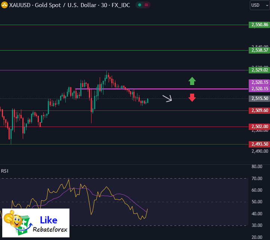Click the 70.00 RSI scale value
270x240 pixels.
pyautogui.click(x=257, y=179)
